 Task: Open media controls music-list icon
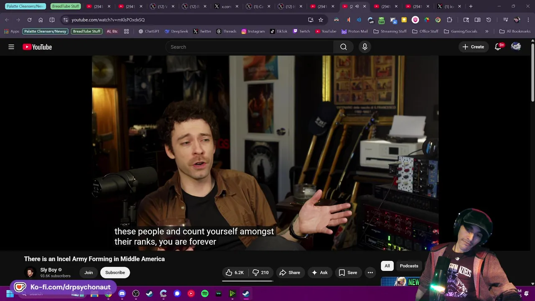tap(505, 20)
